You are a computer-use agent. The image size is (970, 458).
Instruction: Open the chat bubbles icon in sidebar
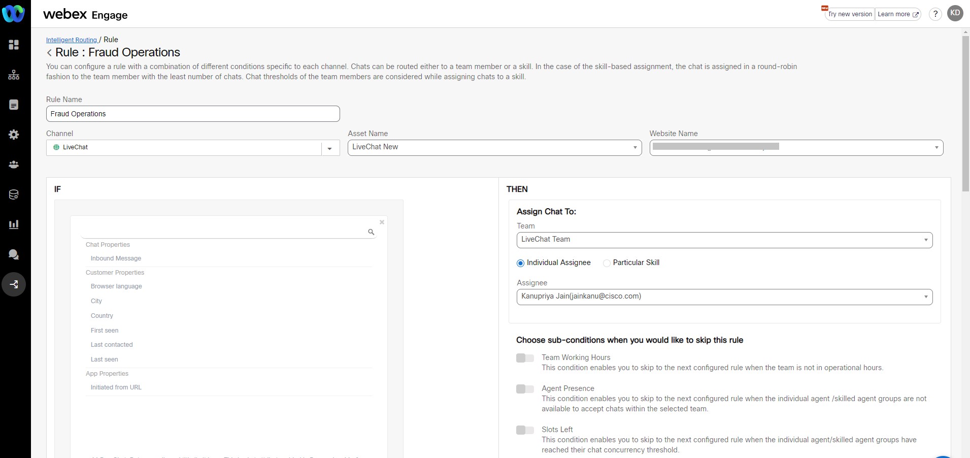(14, 254)
